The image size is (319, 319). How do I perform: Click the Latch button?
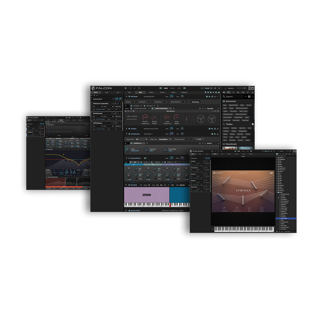199,139
